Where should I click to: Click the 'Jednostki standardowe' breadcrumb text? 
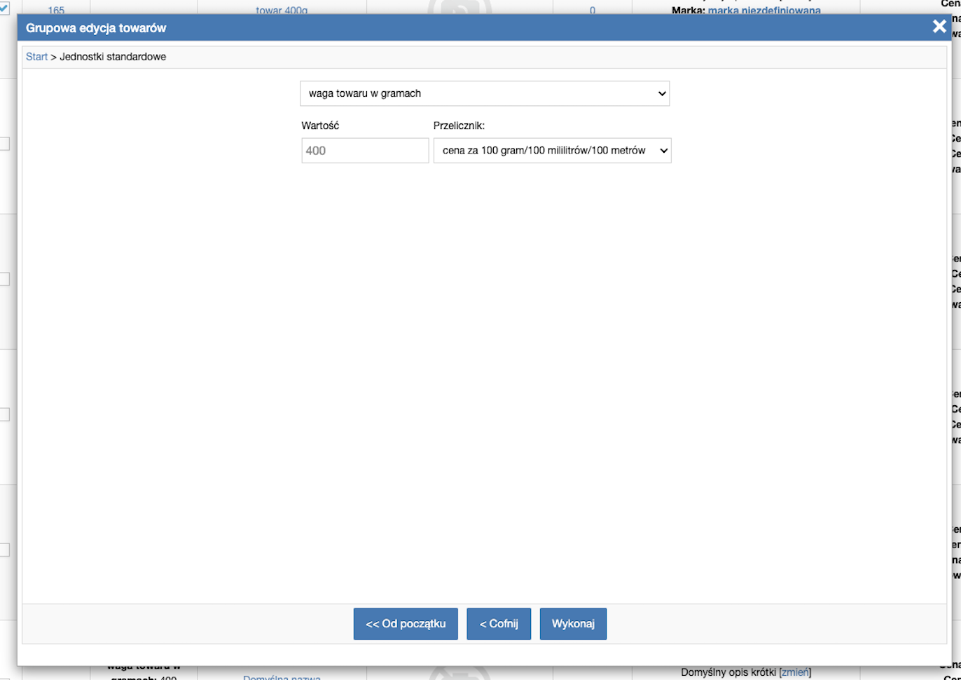coord(113,57)
